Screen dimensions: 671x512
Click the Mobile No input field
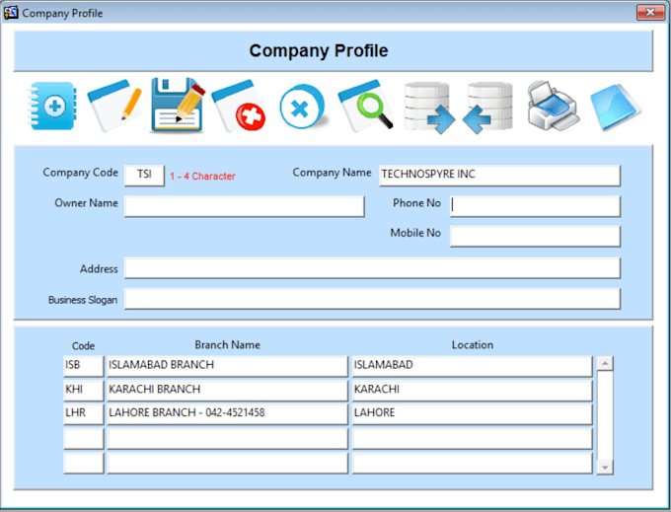[535, 236]
